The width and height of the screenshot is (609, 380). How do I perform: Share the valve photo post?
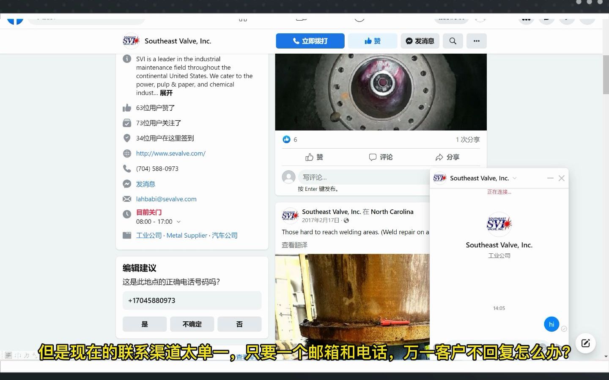pyautogui.click(x=447, y=157)
